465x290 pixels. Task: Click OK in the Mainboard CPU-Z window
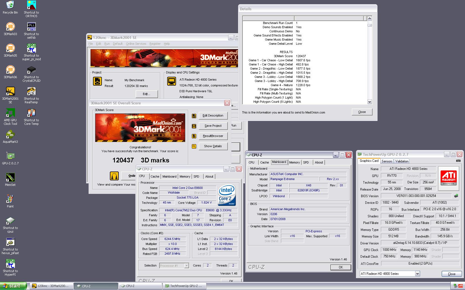tap(341, 267)
